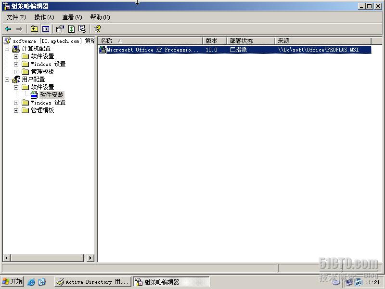Switch to Active Directory taskbar window
385x289 pixels.
(x=92, y=282)
